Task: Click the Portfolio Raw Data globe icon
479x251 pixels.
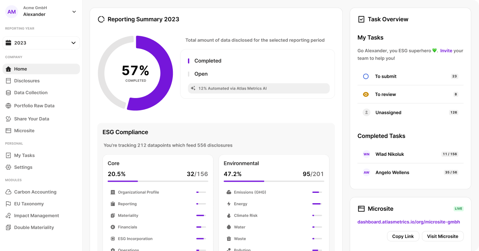Action: [8, 106]
